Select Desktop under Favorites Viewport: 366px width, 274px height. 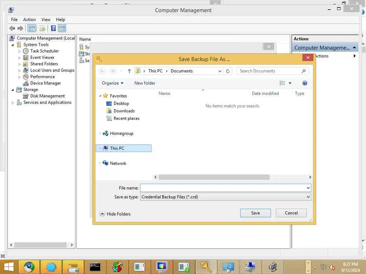coord(121,103)
